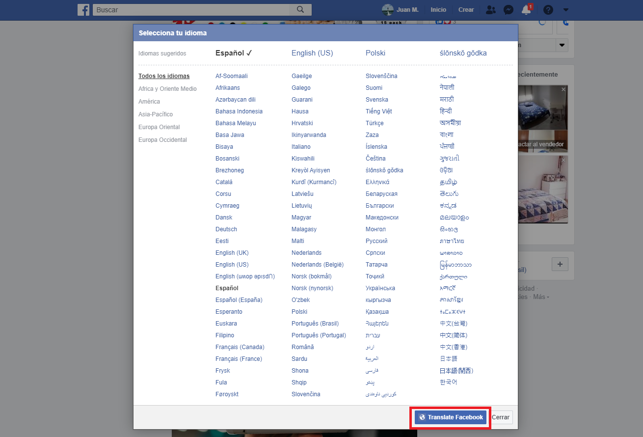Open the help question mark icon

pos(548,10)
